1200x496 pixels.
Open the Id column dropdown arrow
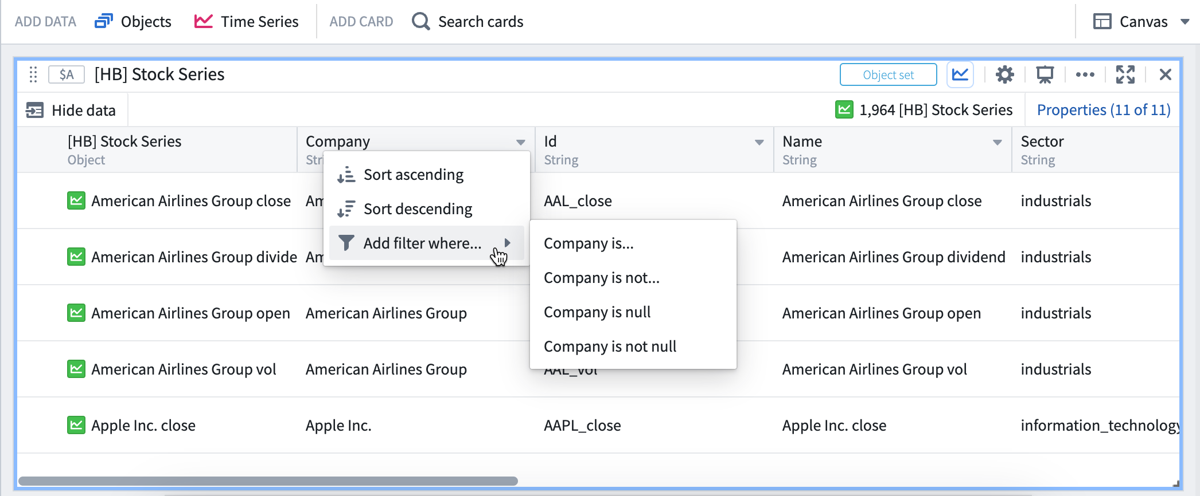click(x=759, y=142)
